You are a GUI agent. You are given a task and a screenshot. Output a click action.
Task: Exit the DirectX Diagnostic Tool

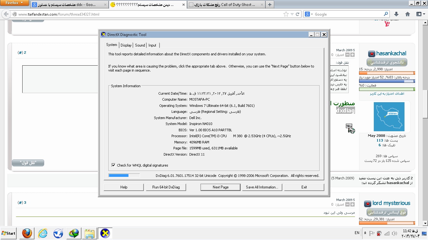[304, 187]
